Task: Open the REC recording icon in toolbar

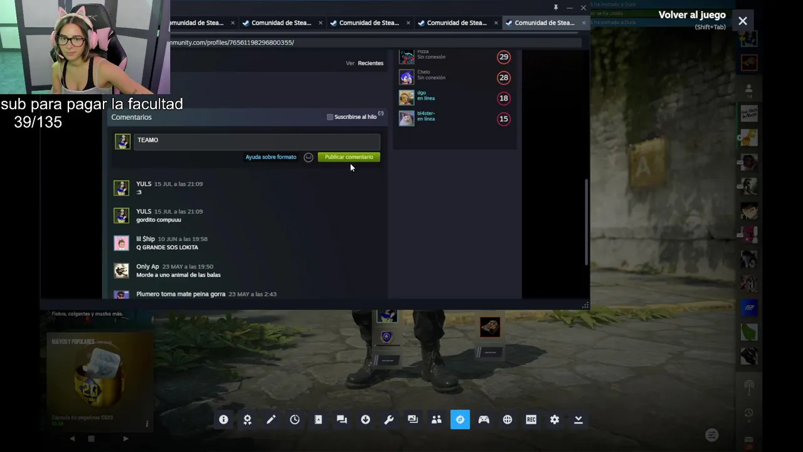Action: [x=531, y=419]
